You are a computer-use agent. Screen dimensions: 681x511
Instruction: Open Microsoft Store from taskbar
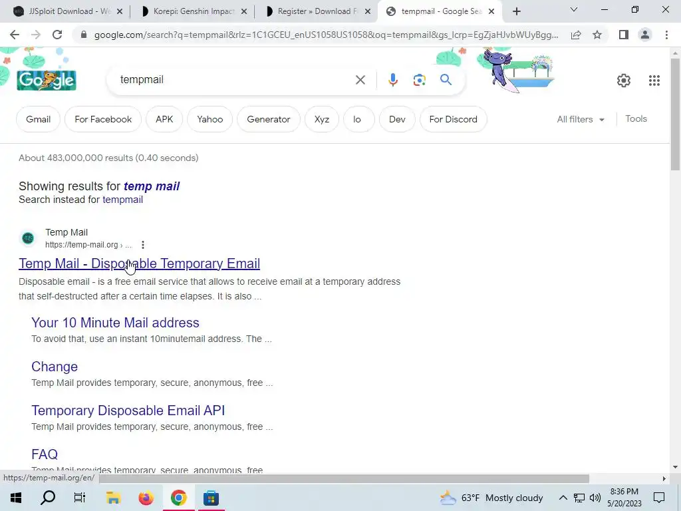click(211, 498)
